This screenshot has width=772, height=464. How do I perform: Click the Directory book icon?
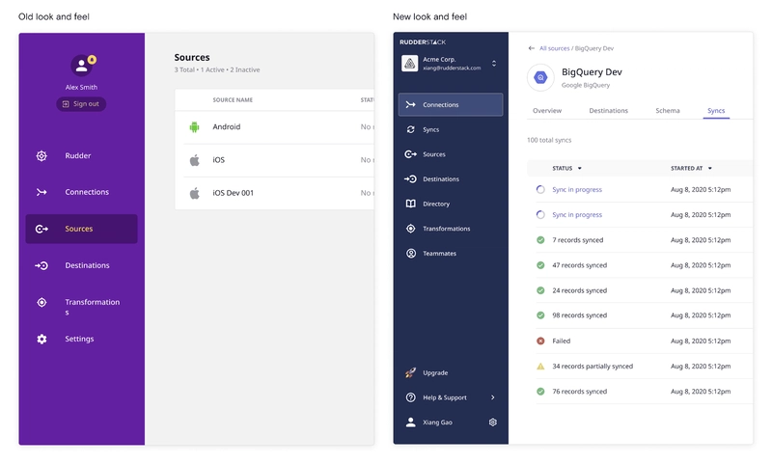pos(411,204)
